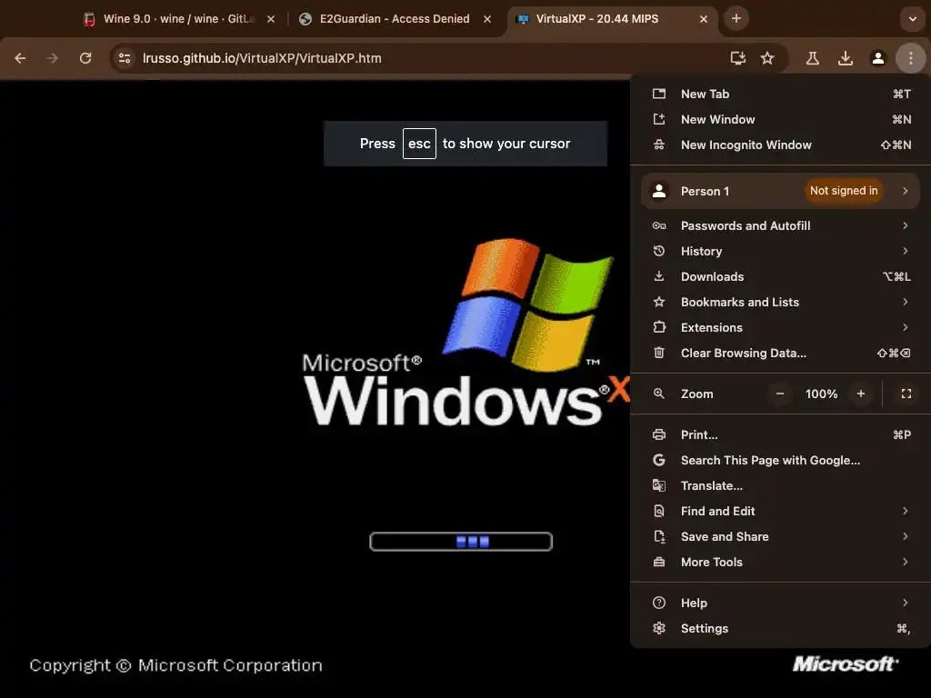Expand Find and Edit submenu

click(781, 511)
